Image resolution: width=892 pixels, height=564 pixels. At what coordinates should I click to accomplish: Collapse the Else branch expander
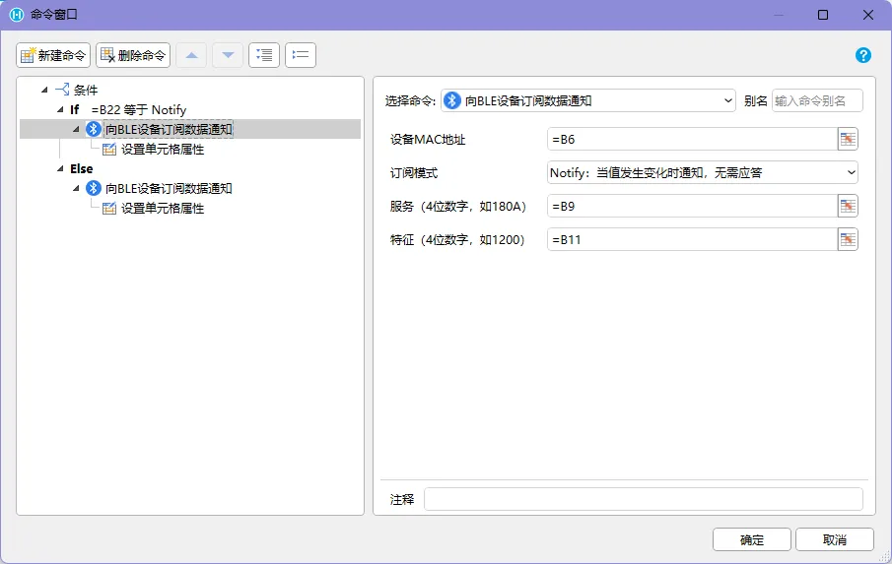[60, 168]
